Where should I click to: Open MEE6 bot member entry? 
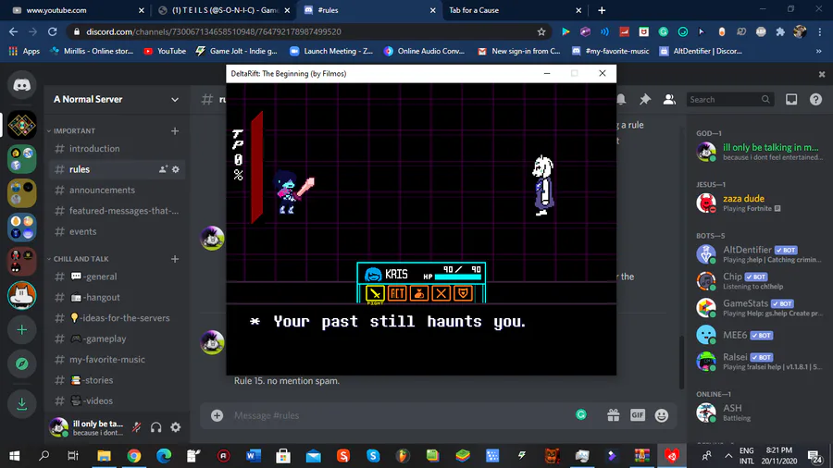coord(760,335)
